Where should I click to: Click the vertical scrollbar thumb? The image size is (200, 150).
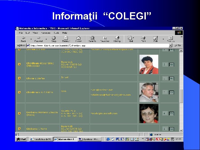tap(181, 96)
